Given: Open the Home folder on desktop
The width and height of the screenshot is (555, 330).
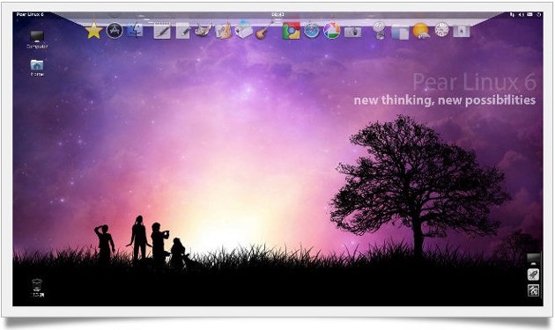Looking at the screenshot, I should coord(37,68).
